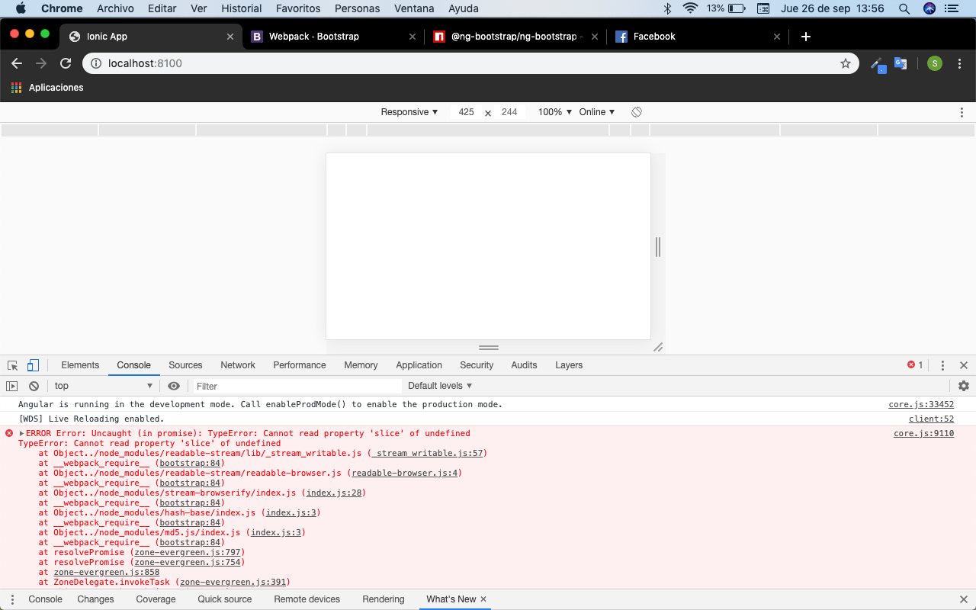Click the browser forward arrow
The height and width of the screenshot is (610, 976).
click(x=41, y=63)
